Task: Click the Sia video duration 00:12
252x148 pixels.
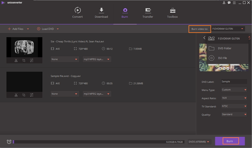Action: coord(109,49)
